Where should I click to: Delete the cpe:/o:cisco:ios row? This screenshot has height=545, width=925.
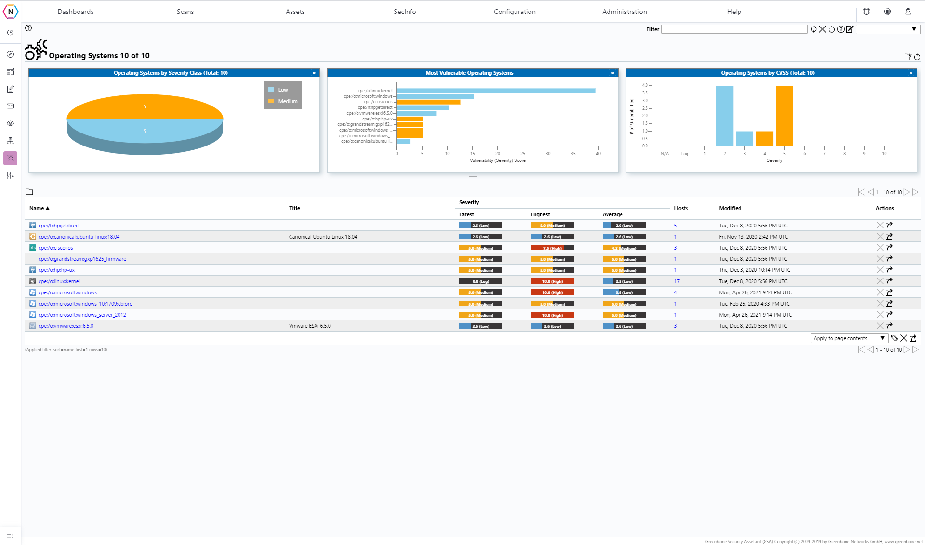pos(880,248)
